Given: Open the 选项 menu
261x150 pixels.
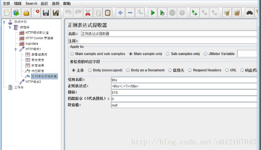Looking at the screenshot, I should (x=55, y=4).
